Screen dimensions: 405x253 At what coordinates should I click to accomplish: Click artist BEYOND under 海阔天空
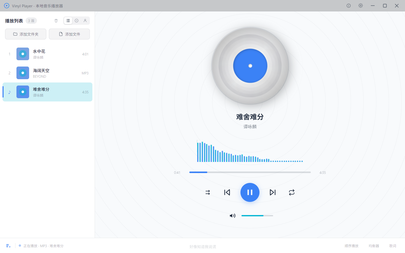point(39,76)
